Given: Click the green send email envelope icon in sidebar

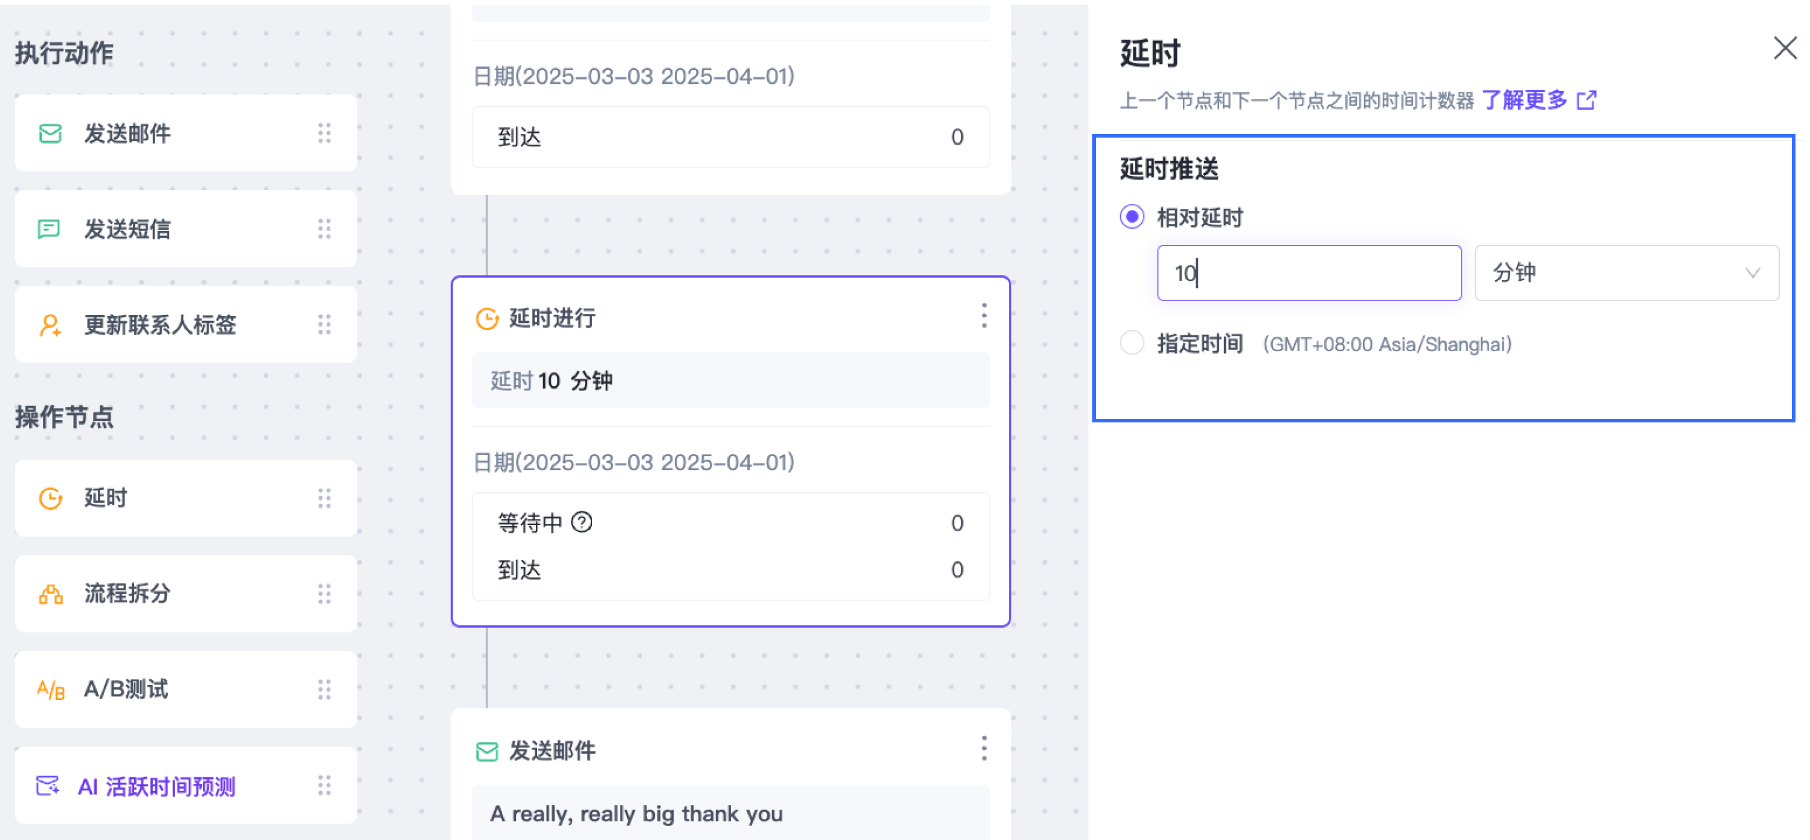Looking at the screenshot, I should pos(50,133).
